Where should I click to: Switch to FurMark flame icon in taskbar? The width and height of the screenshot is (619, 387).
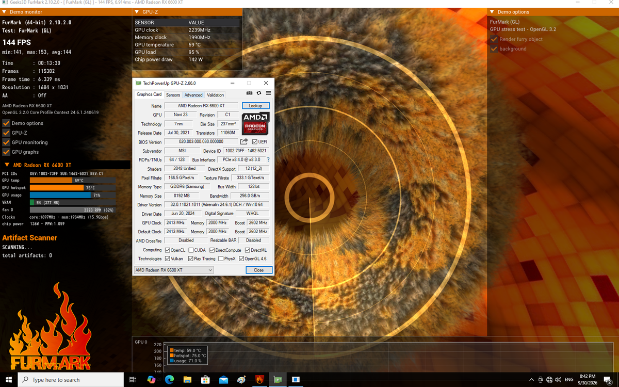(259, 380)
